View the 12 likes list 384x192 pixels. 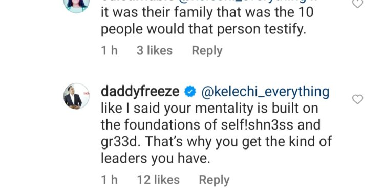pyautogui.click(x=158, y=180)
